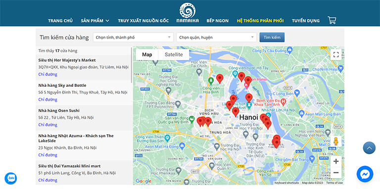Click the back-to-top arrow button
Image resolution: width=380 pixels, height=189 pixels.
click(x=369, y=148)
